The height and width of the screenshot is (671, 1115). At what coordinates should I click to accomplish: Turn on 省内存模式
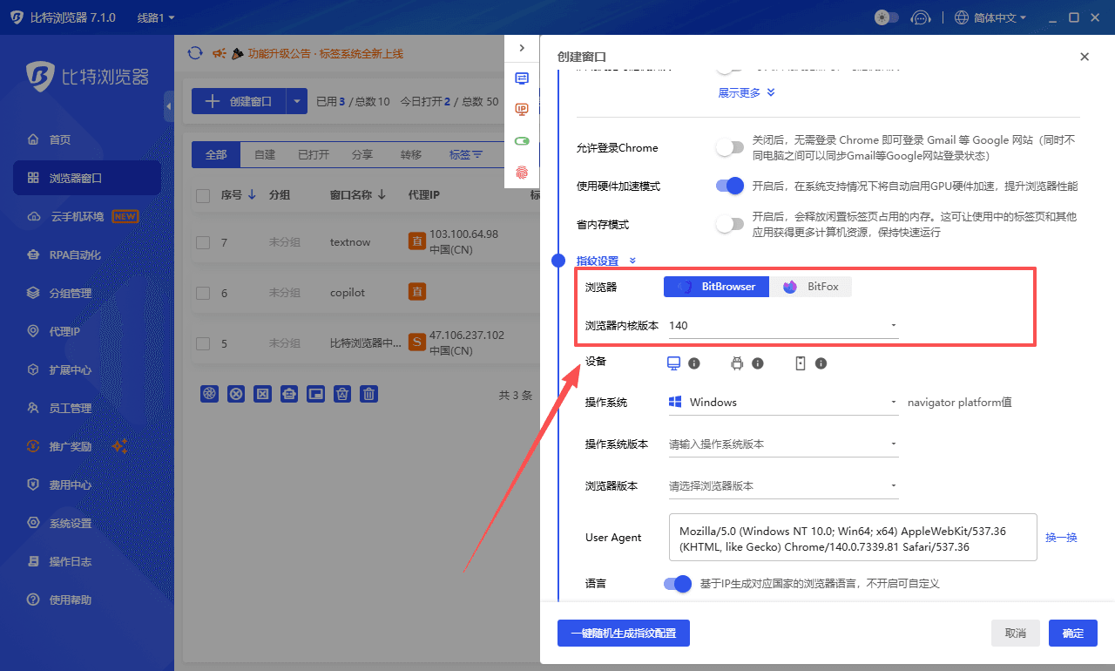tap(729, 224)
